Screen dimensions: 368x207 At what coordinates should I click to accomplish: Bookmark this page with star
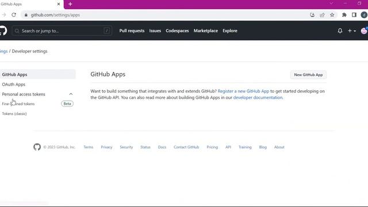click(332, 15)
